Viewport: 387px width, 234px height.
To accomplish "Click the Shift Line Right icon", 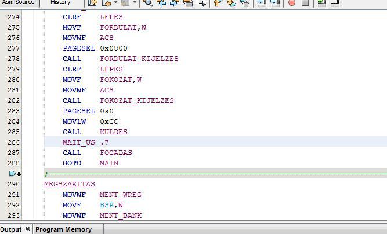I will 275,3.
